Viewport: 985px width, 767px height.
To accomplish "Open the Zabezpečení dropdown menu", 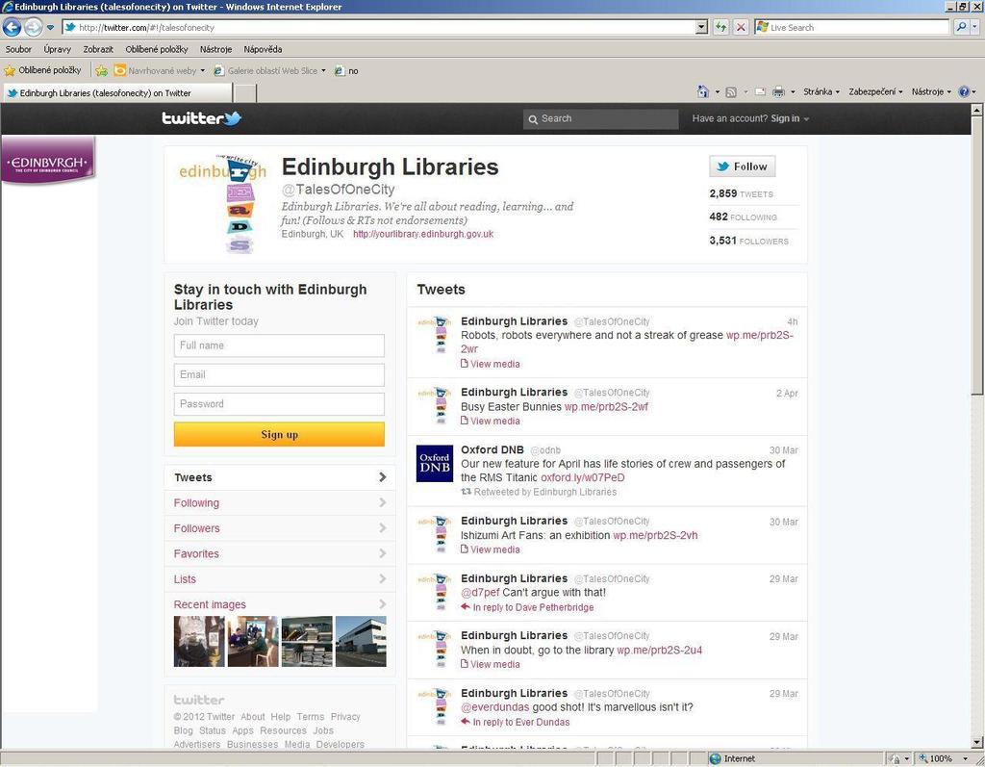I will 875,91.
